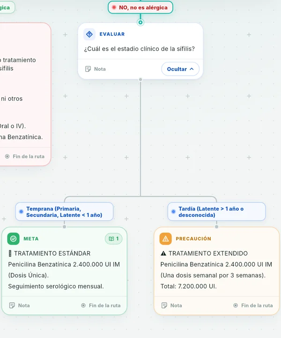Select the NO, no es alérgica option

click(140, 8)
